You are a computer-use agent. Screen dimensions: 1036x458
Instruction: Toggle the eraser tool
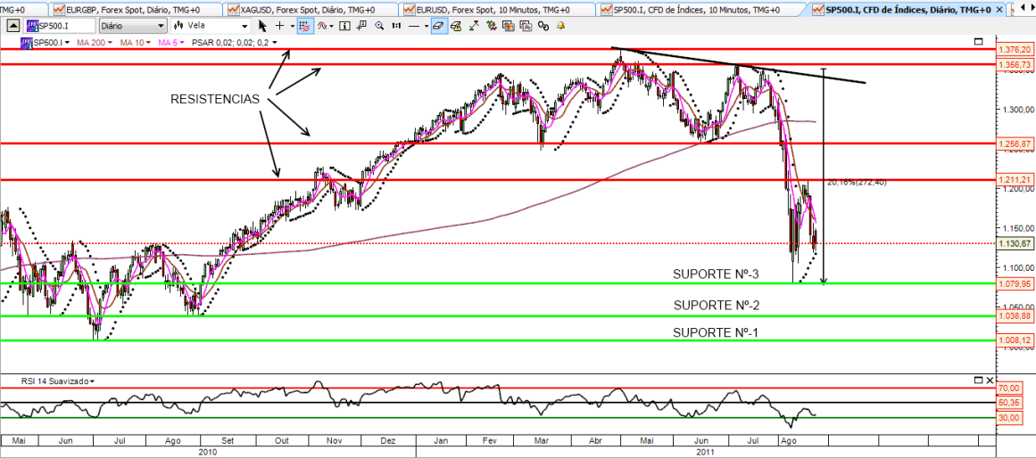coord(439,26)
